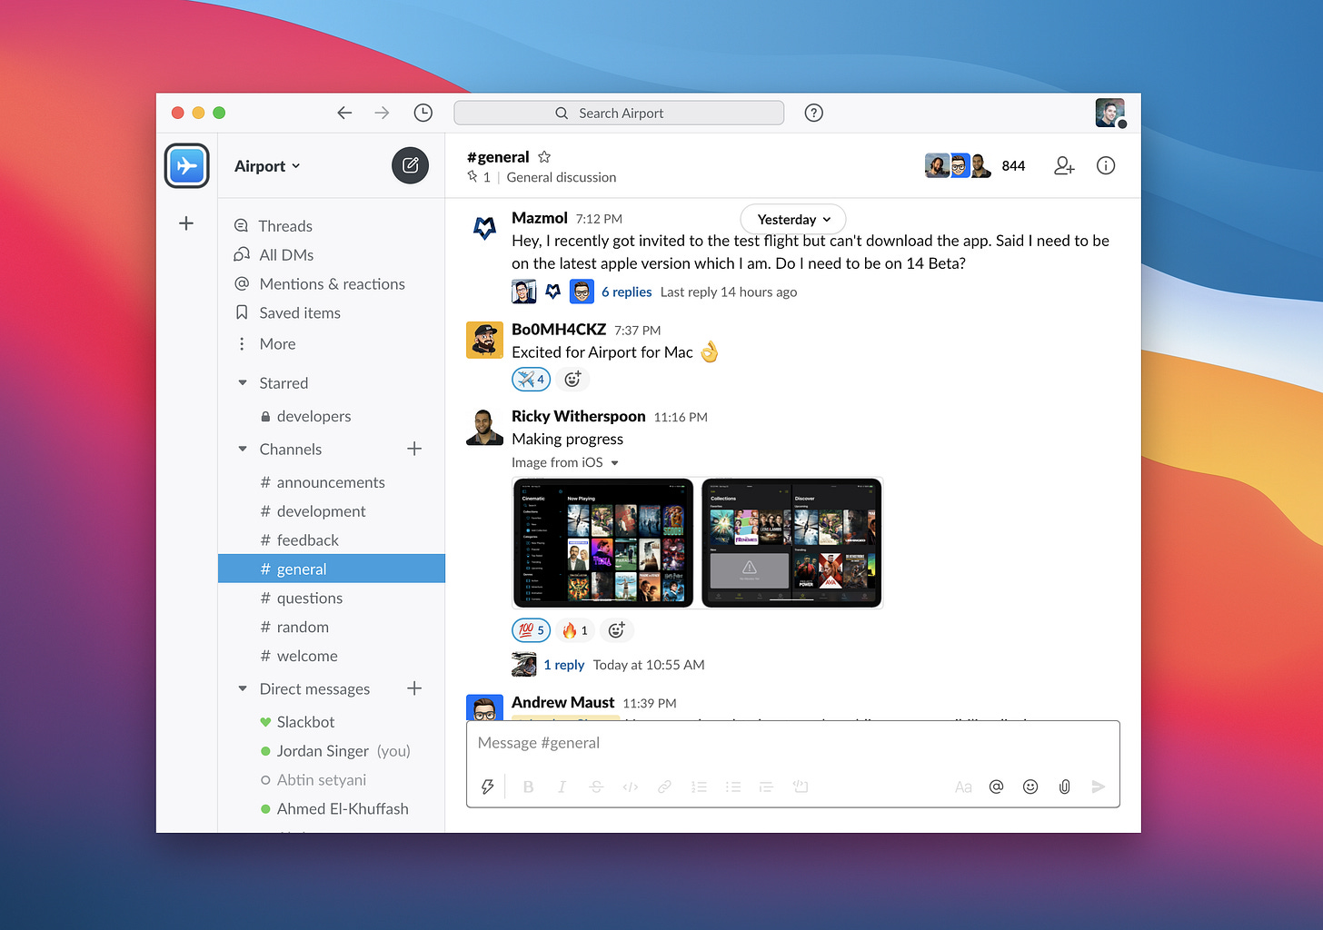The height and width of the screenshot is (930, 1323).
Task: Add reaction to BoOMH4CKZ's message
Action: click(572, 380)
